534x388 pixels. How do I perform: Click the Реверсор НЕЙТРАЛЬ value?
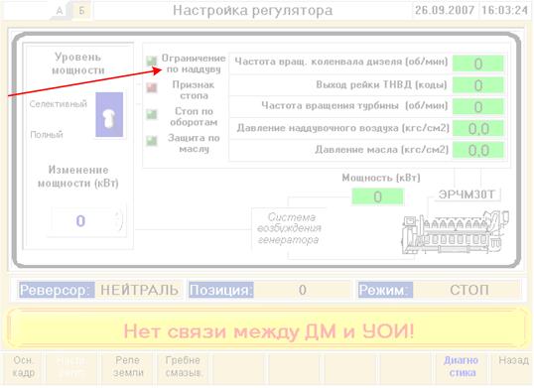139,290
